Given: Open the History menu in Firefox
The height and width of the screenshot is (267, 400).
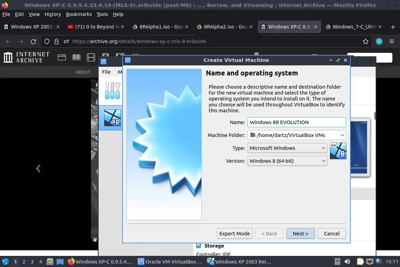Looking at the screenshot, I should click(x=53, y=14).
